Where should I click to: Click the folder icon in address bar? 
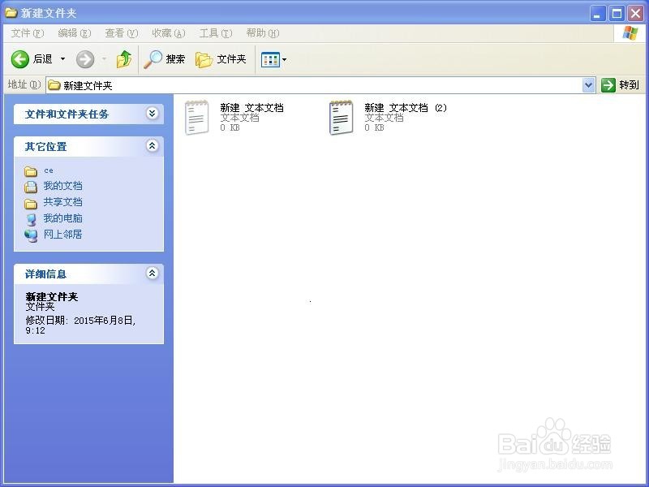click(54, 85)
